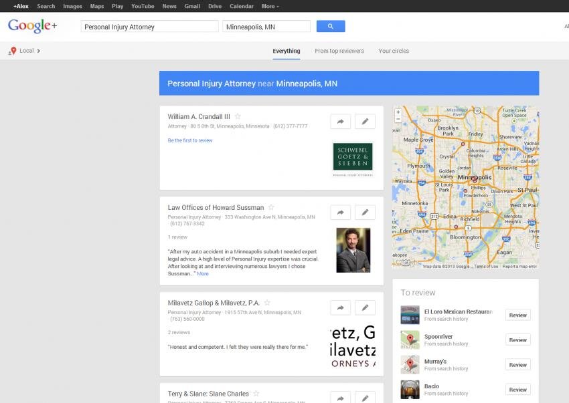
Task: Open Drive in the top bar
Action: [x=215, y=6]
